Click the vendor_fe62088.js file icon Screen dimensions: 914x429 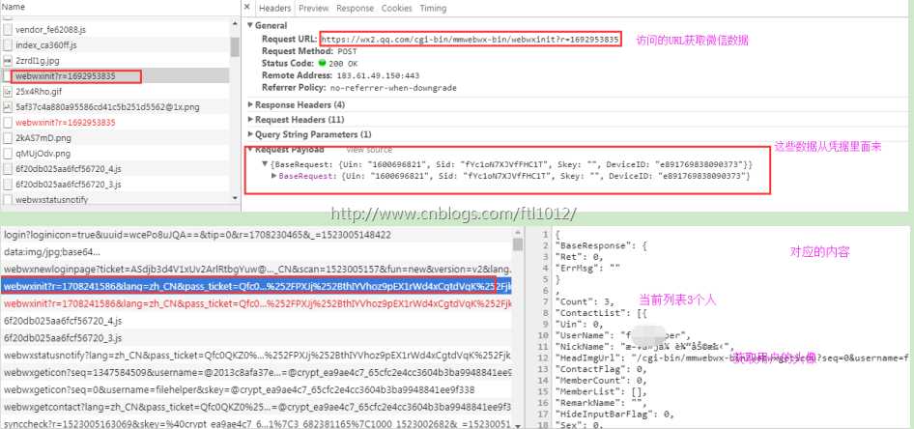point(8,29)
